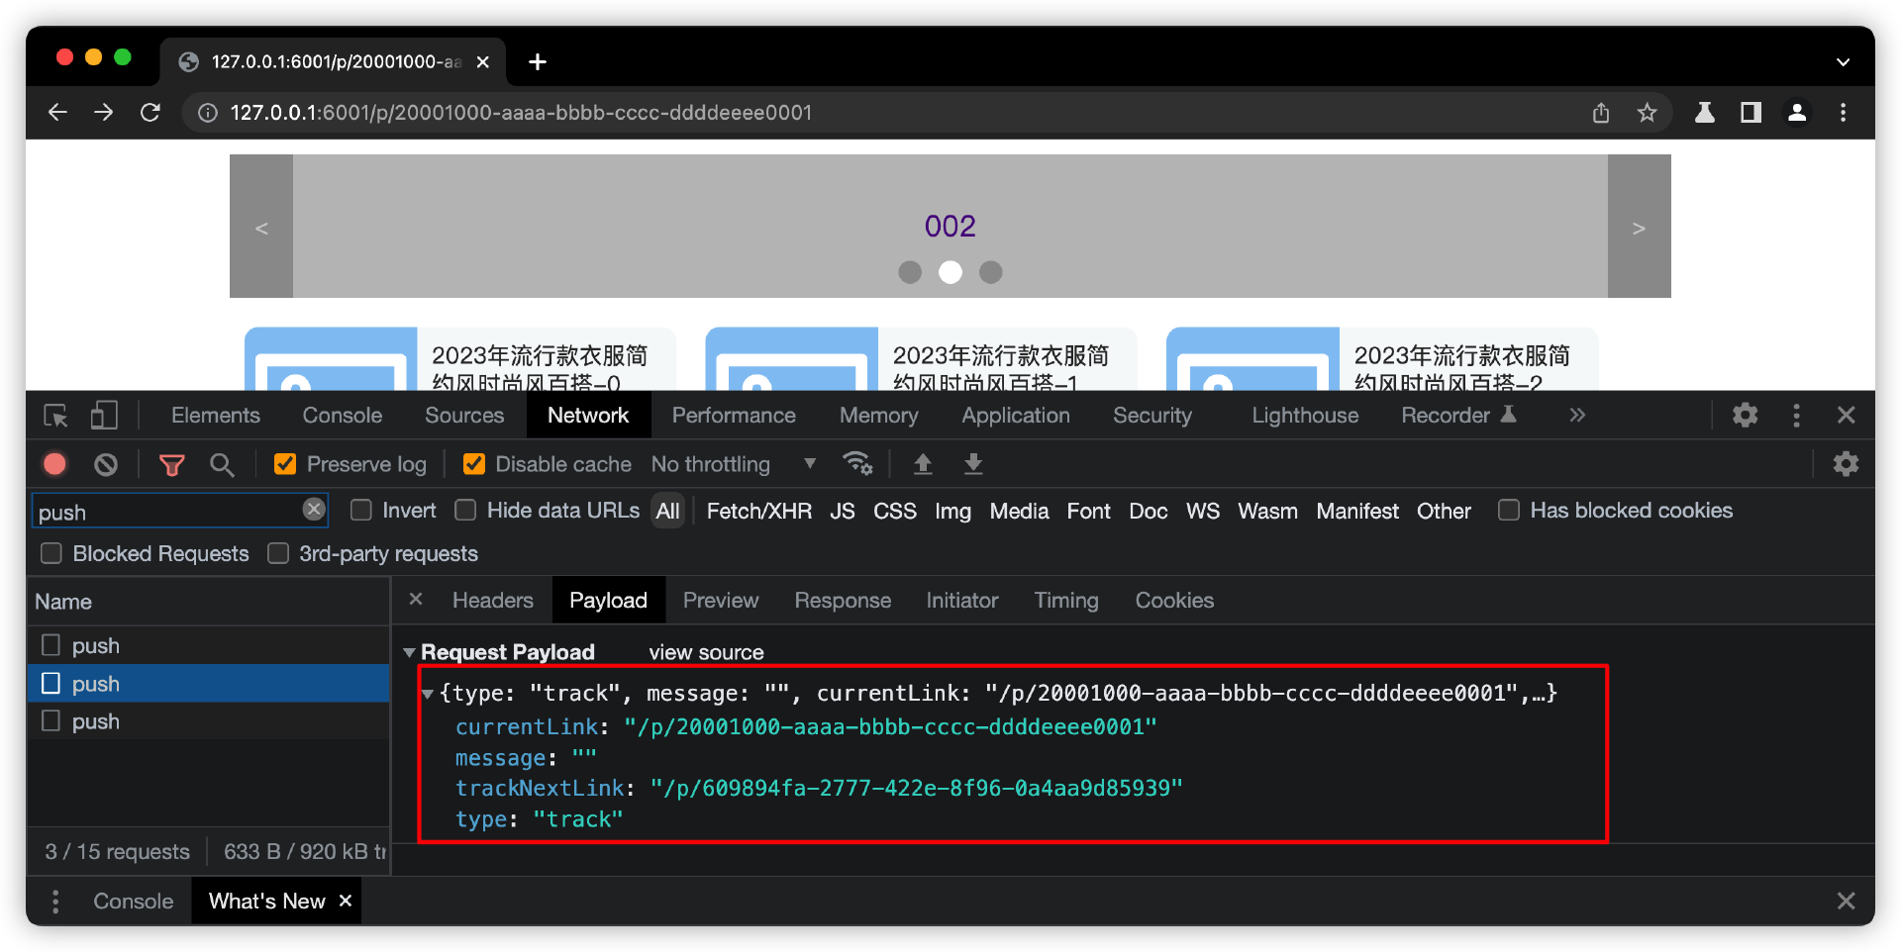Click the view source link
The image size is (1901, 952).
(x=706, y=653)
